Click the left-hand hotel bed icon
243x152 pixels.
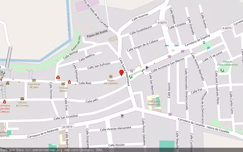tap(167, 45)
